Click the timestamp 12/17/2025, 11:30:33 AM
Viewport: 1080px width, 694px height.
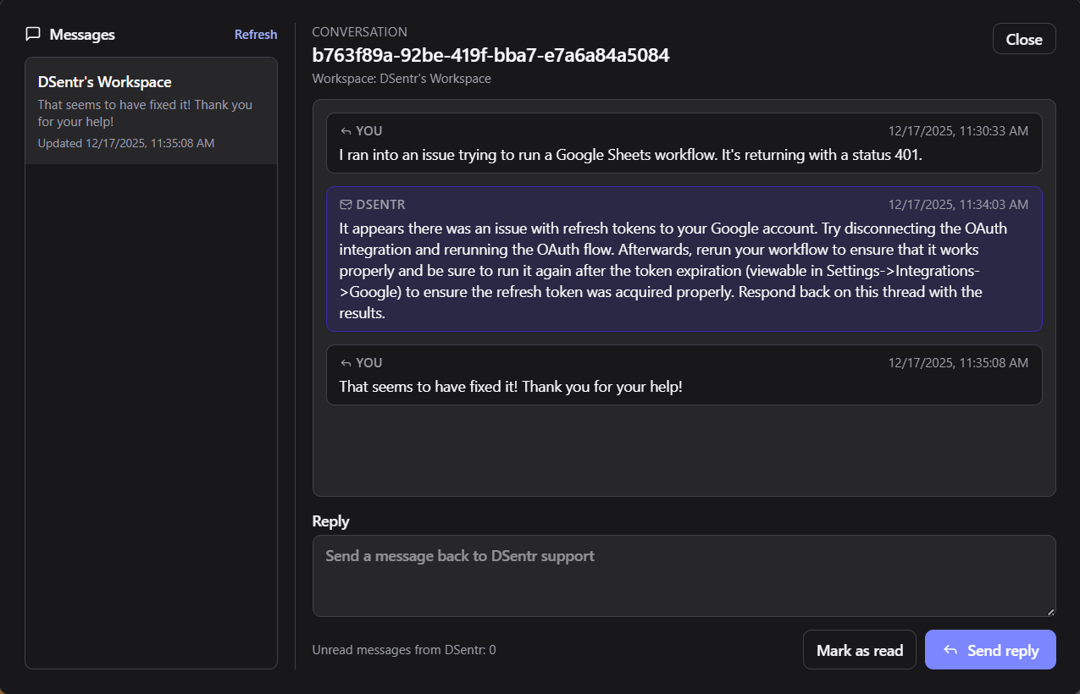pos(958,131)
